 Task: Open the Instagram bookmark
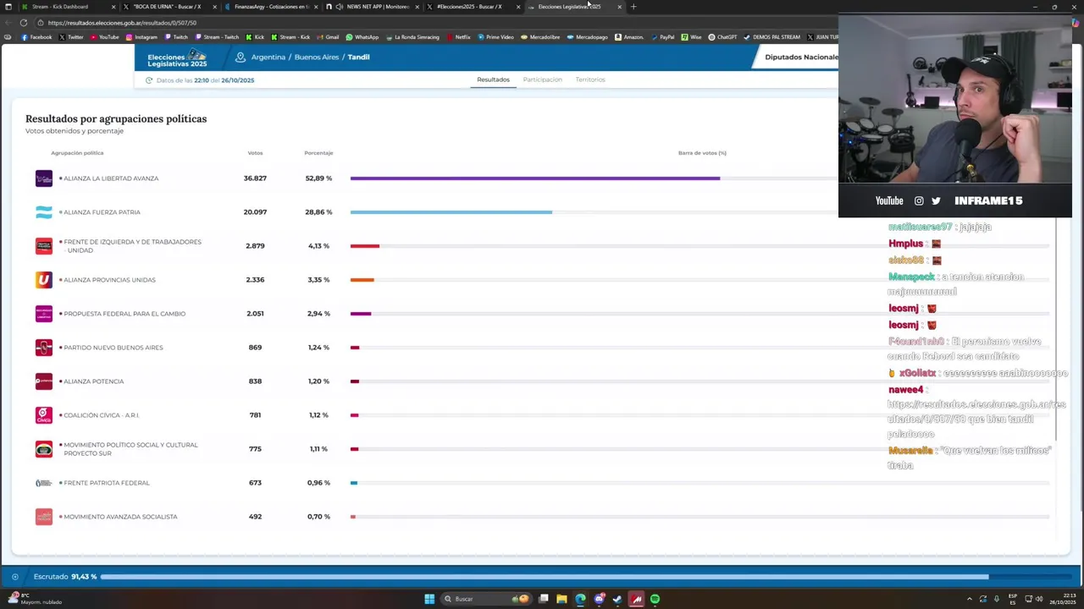(x=141, y=37)
